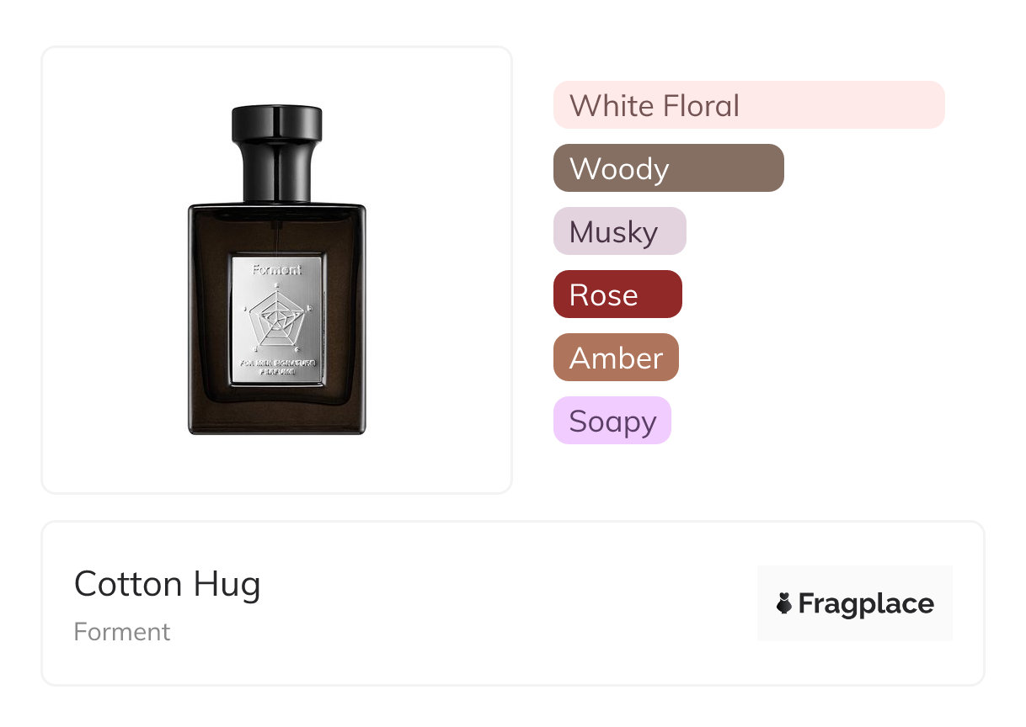1026x727 pixels.
Task: Click the silver radar chart label on bottle
Action: [x=277, y=321]
